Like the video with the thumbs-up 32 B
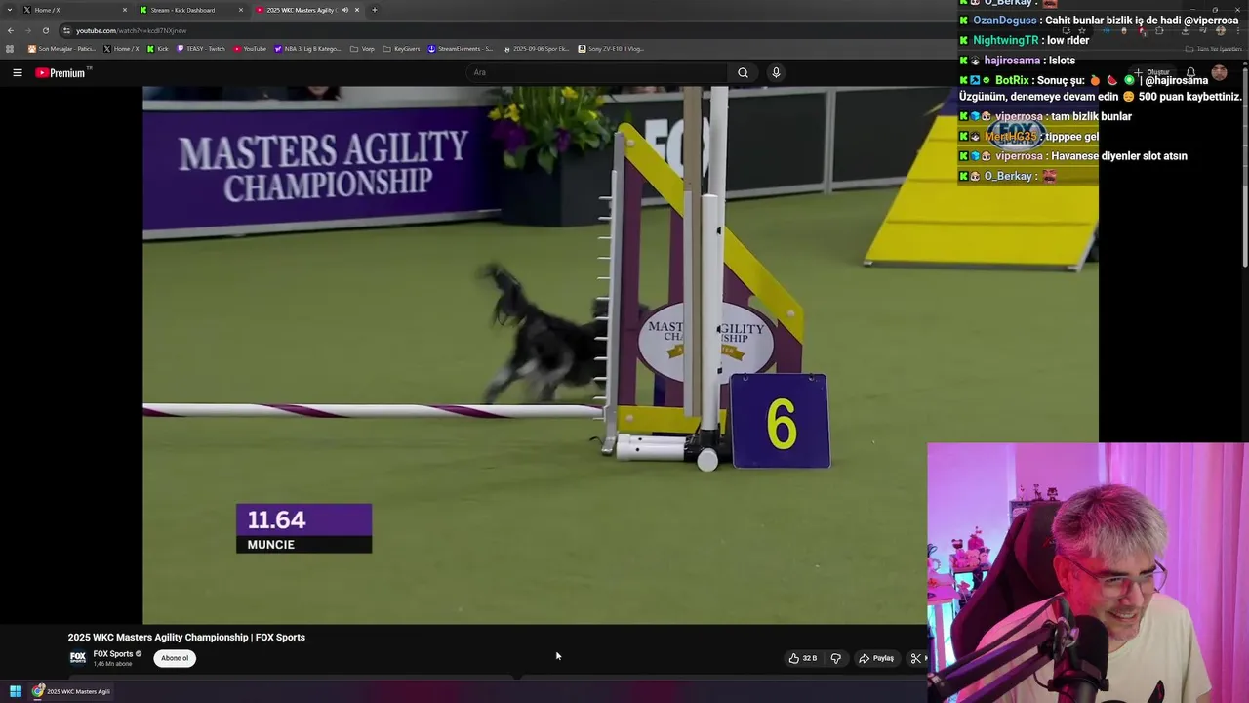 (803, 658)
